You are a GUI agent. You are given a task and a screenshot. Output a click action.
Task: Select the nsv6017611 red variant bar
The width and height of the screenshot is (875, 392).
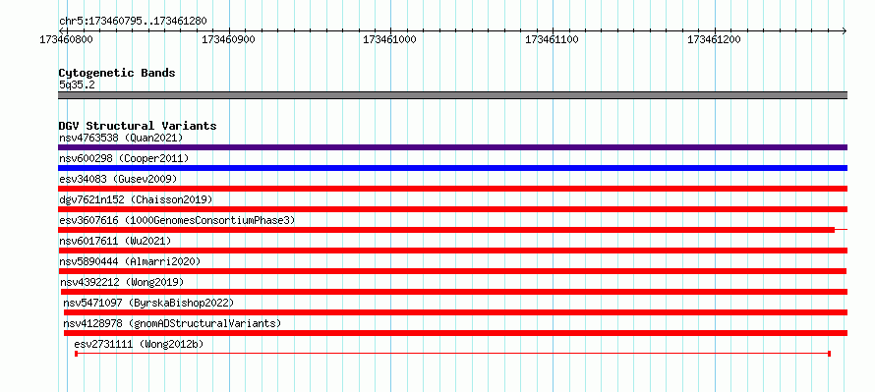[452, 251]
